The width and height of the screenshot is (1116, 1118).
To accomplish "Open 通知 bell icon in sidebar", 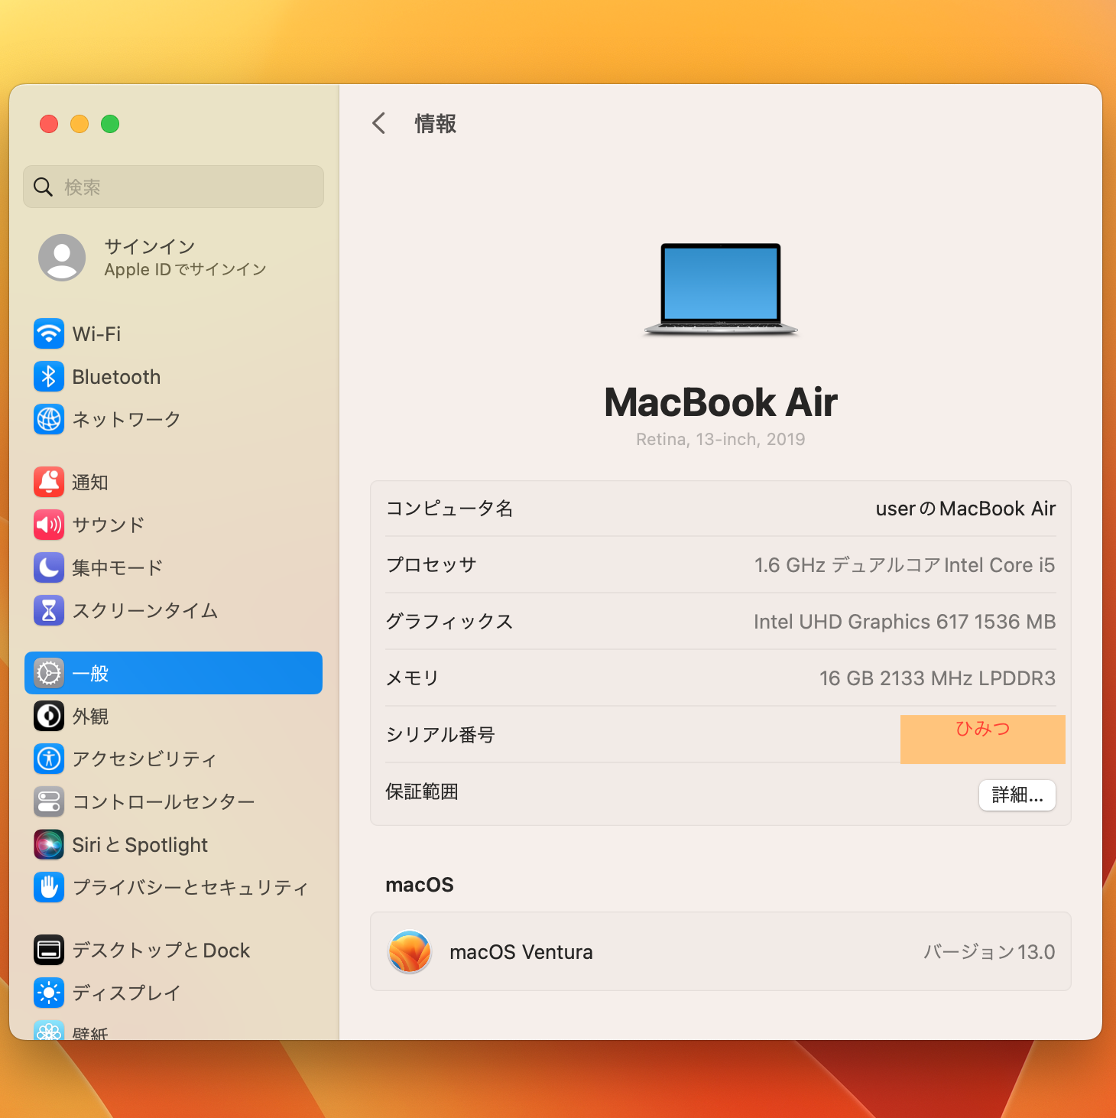I will point(49,483).
